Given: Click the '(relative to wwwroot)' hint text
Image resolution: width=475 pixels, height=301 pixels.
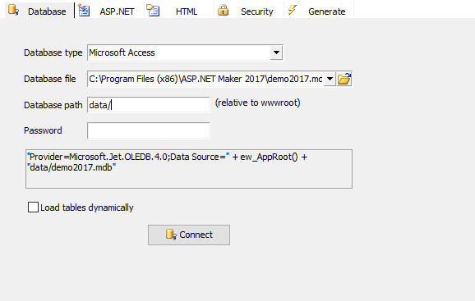Looking at the screenshot, I should 258,103.
